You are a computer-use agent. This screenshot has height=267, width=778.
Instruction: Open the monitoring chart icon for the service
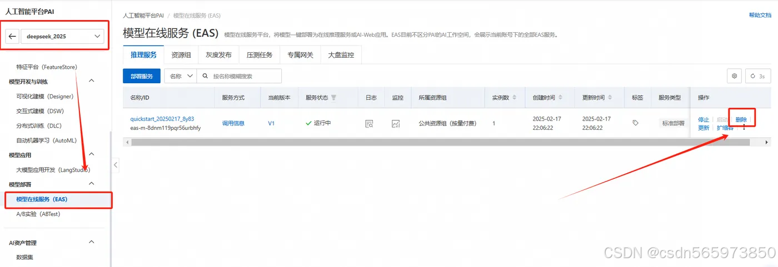[396, 124]
